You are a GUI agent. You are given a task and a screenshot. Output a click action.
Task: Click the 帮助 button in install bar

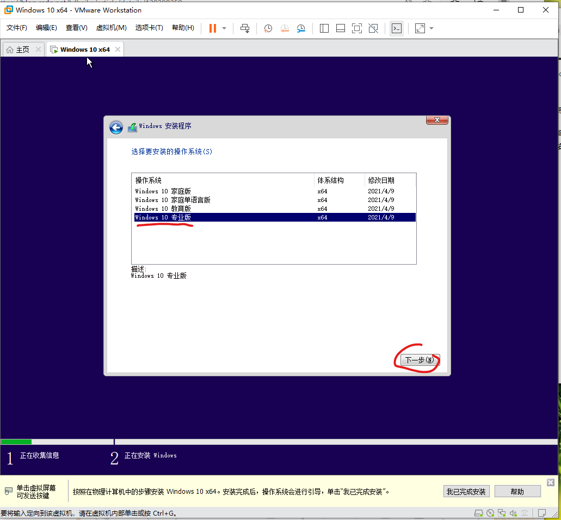pos(517,492)
